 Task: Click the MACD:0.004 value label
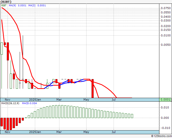[29, 103]
